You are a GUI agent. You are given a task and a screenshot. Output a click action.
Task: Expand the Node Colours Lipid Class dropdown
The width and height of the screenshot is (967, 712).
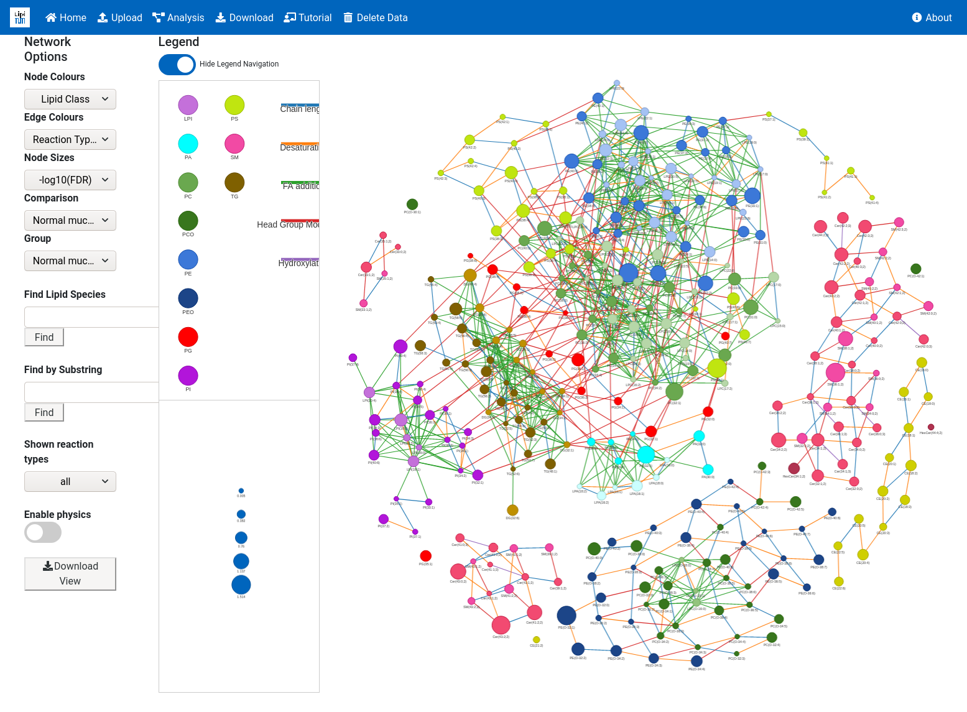(x=70, y=99)
